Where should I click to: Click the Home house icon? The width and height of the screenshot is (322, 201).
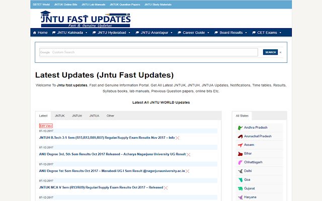[35, 33]
